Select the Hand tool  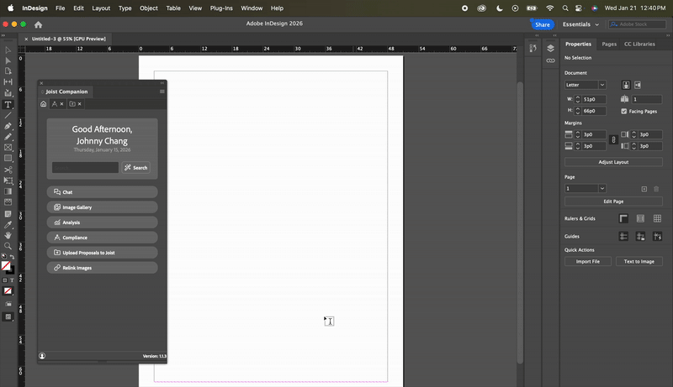pos(8,235)
